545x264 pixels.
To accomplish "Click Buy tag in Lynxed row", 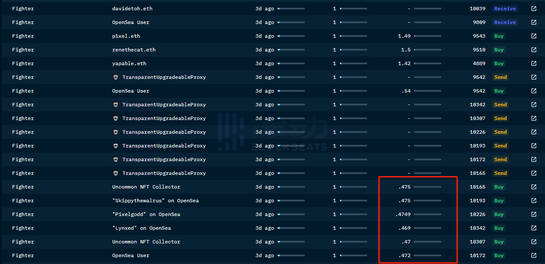I will pos(499,228).
